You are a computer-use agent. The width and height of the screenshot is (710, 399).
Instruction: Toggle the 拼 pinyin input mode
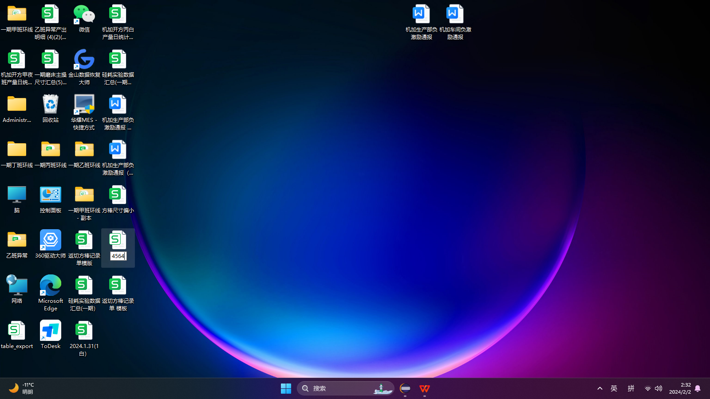click(x=631, y=389)
